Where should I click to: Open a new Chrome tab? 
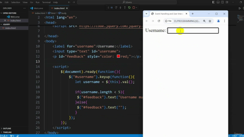pyautogui.click(x=193, y=14)
